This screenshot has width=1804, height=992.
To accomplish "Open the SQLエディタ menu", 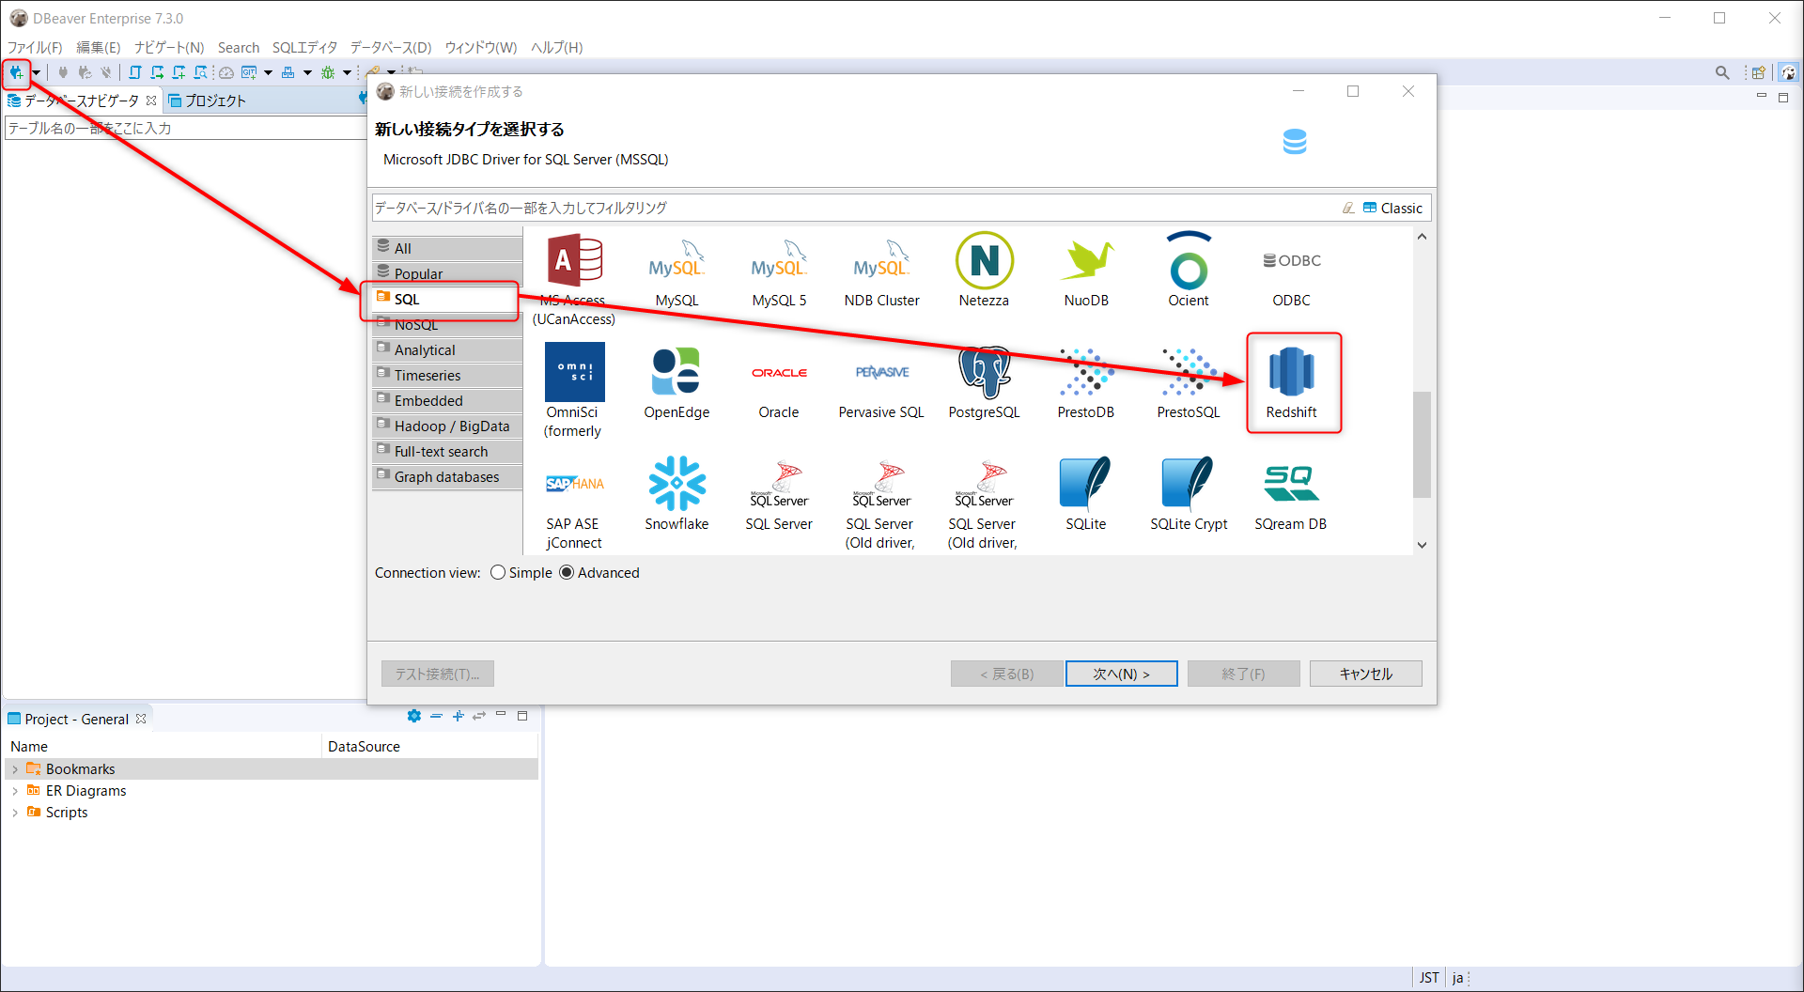I will pyautogui.click(x=304, y=48).
